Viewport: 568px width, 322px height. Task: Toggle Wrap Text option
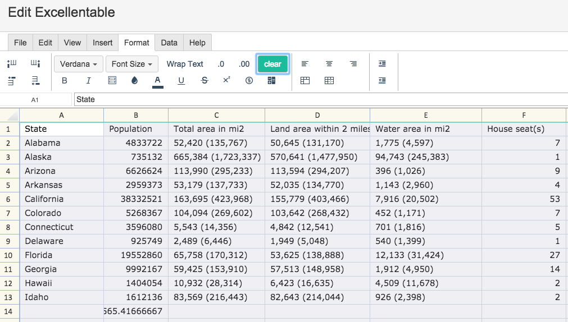(185, 64)
